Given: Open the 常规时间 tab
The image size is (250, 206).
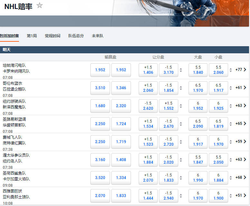Looking at the screenshot, I should click(x=52, y=36).
